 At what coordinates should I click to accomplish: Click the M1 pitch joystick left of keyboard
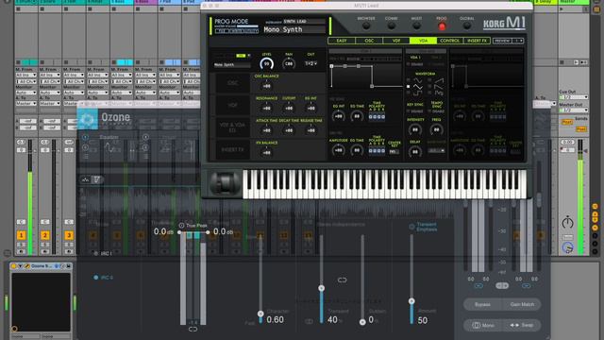point(225,182)
